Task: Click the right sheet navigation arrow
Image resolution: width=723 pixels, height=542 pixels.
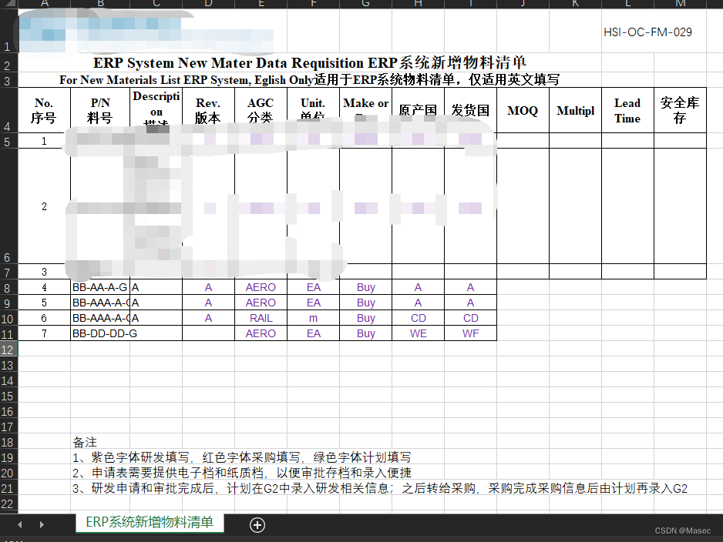Action: (42, 524)
